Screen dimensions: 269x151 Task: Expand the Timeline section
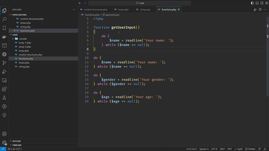pyautogui.click(x=17, y=145)
